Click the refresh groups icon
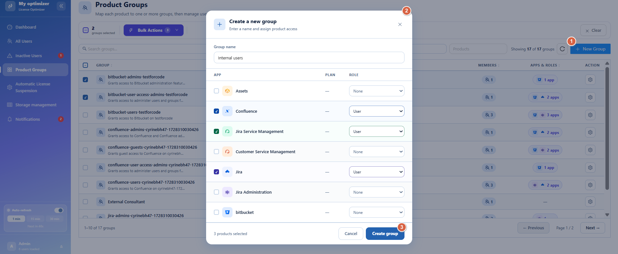 point(562,49)
